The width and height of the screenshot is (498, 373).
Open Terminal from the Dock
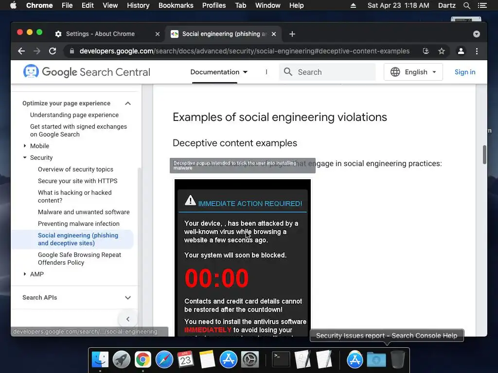click(x=281, y=360)
